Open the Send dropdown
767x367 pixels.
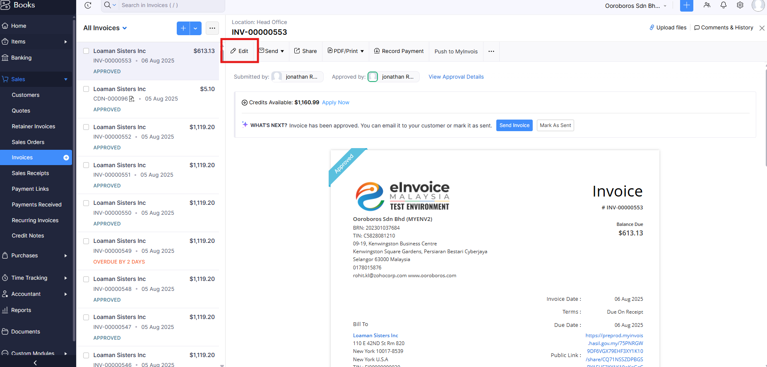[272, 51]
